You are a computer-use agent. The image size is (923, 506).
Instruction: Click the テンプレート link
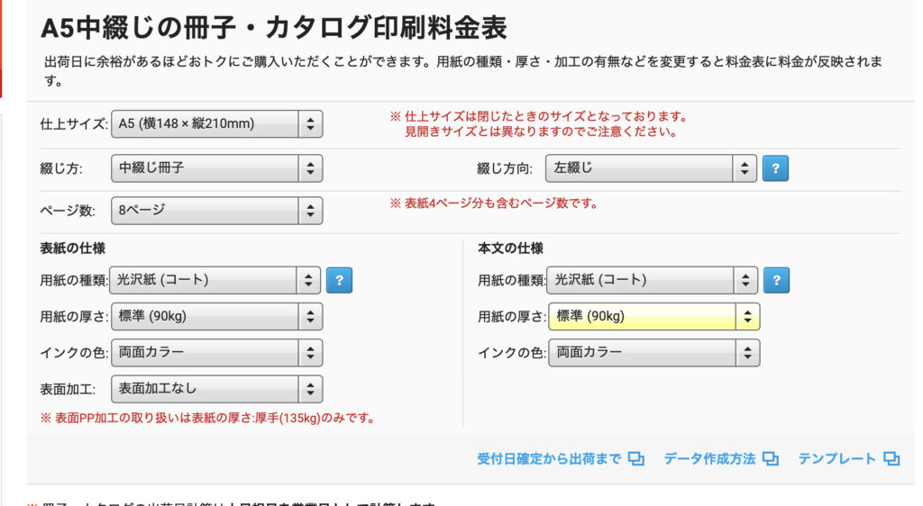click(836, 459)
